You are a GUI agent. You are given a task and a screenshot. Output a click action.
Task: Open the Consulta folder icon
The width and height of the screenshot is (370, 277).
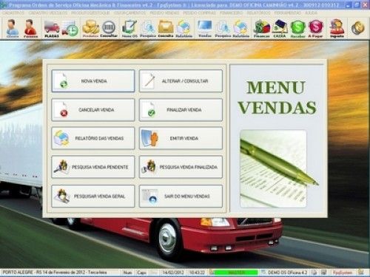coord(166,29)
